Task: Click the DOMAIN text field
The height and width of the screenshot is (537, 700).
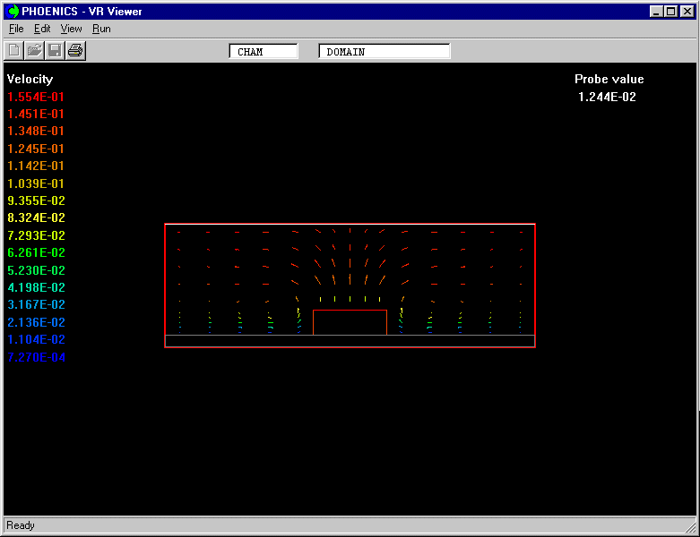Action: pyautogui.click(x=385, y=52)
